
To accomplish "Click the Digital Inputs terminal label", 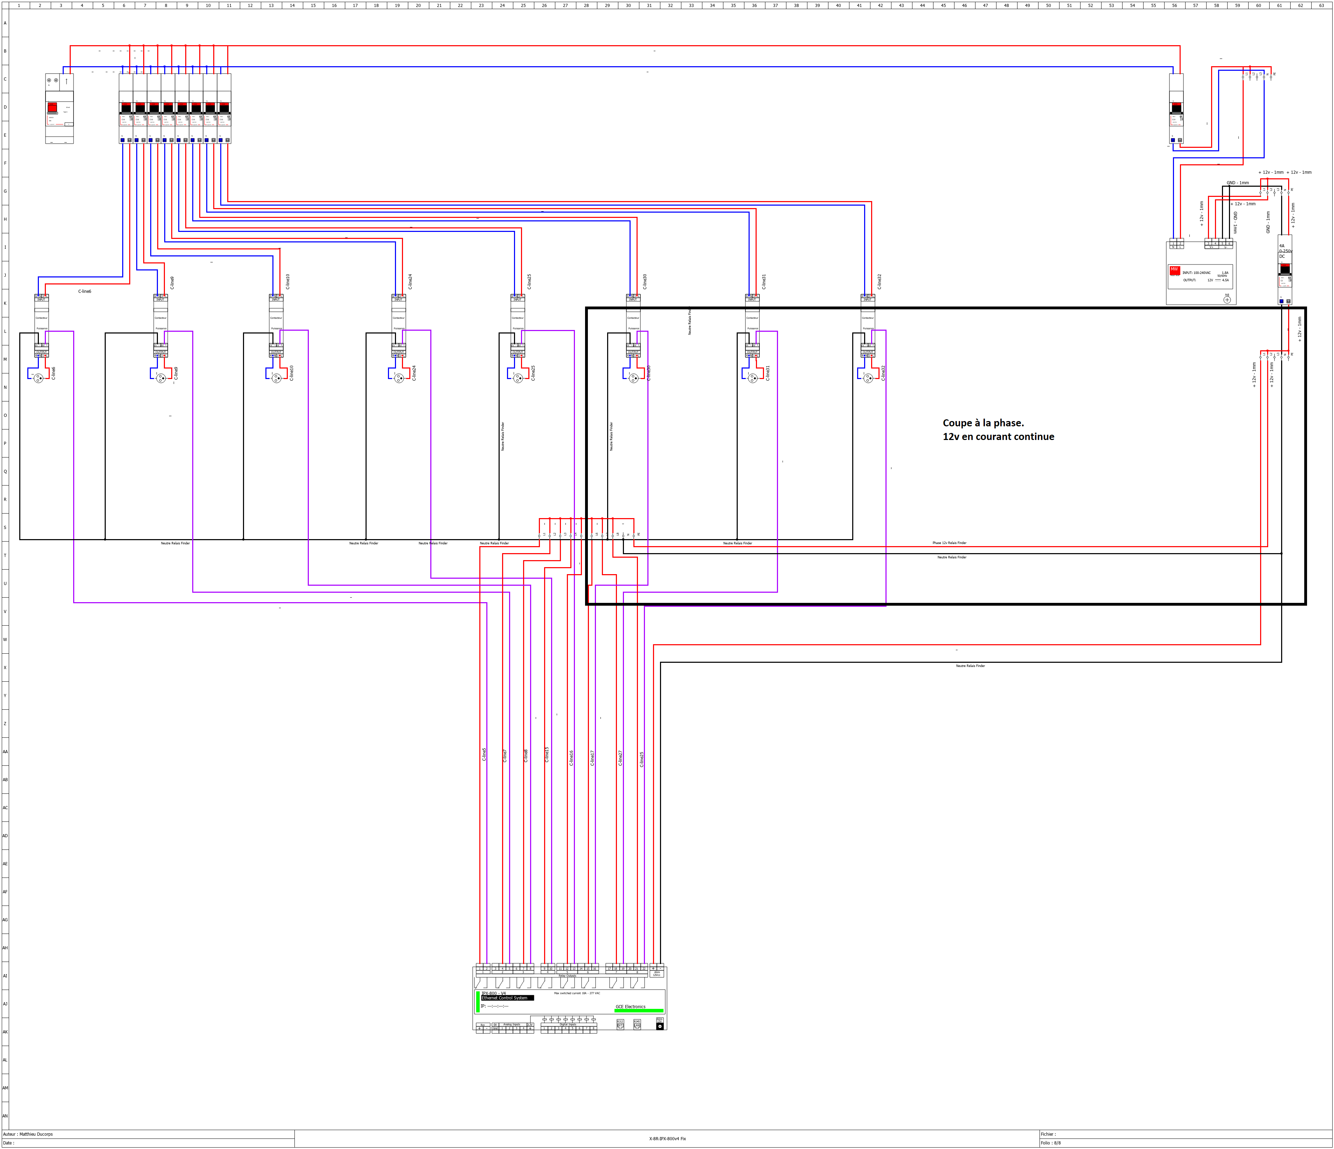I will tap(568, 1024).
